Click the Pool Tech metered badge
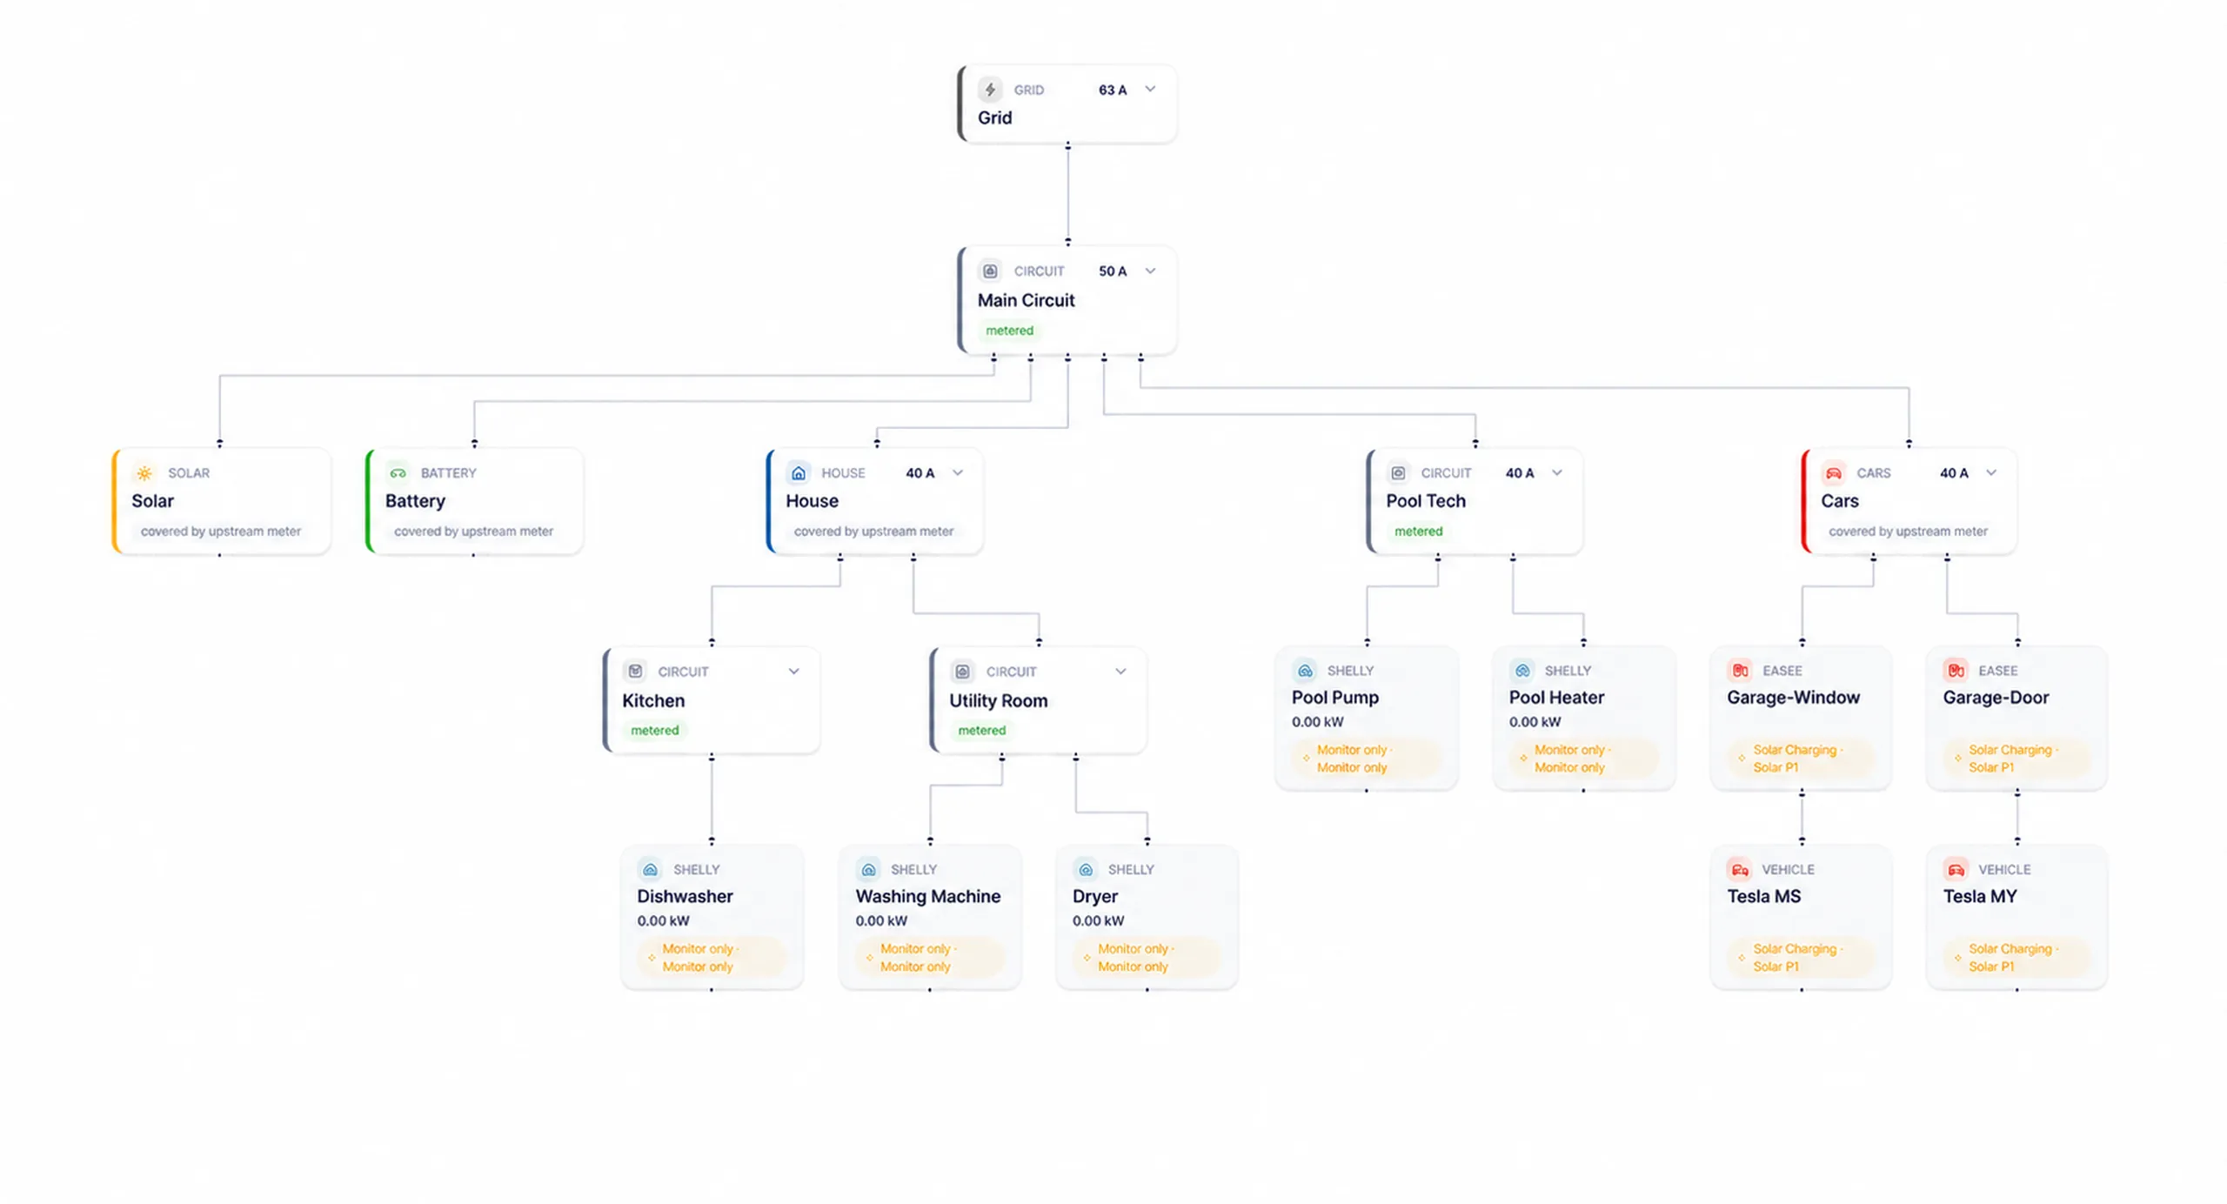 pyautogui.click(x=1418, y=531)
